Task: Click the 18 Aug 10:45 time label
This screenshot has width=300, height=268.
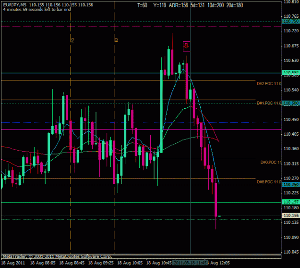Action: click(x=159, y=263)
